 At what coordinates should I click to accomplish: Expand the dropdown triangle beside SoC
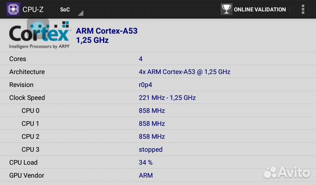[80, 13]
